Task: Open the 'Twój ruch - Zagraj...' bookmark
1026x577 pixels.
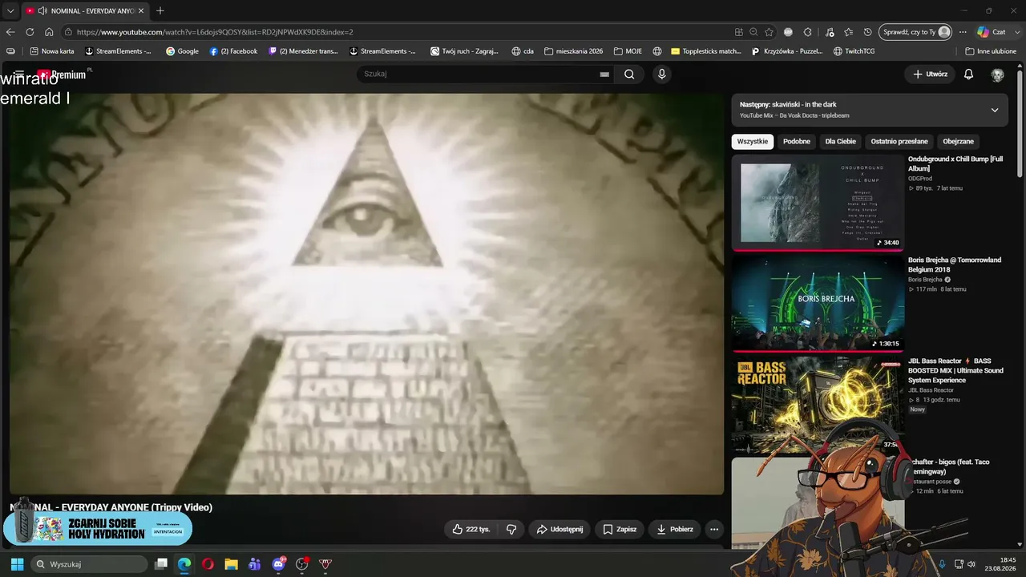Action: 465,51
